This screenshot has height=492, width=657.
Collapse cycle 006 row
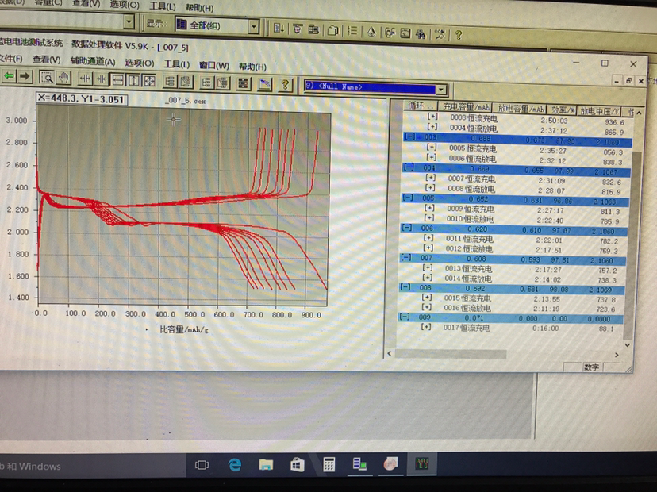point(406,228)
